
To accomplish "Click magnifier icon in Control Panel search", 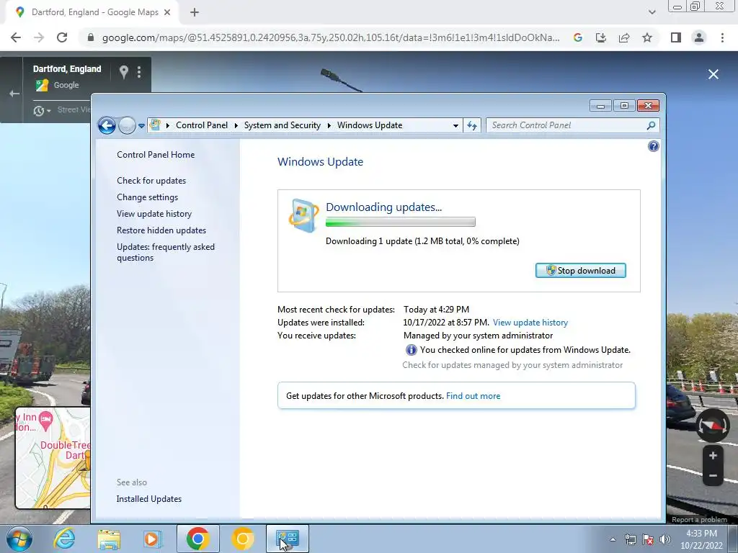I will (651, 125).
